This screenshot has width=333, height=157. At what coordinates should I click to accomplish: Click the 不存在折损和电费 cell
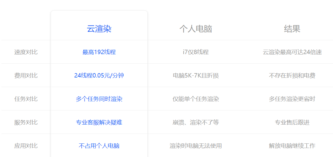click(292, 75)
